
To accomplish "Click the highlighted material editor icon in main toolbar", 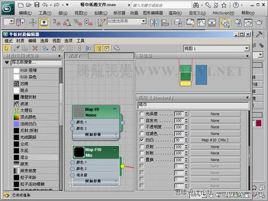I will coord(225,23).
